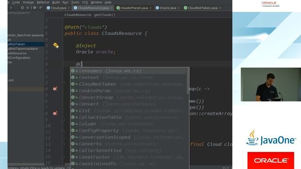301x169 pixels.
Task: Open the Window menu
Action: pos(96,2)
